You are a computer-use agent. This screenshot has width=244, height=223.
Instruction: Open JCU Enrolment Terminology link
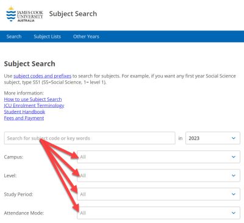click(x=34, y=105)
